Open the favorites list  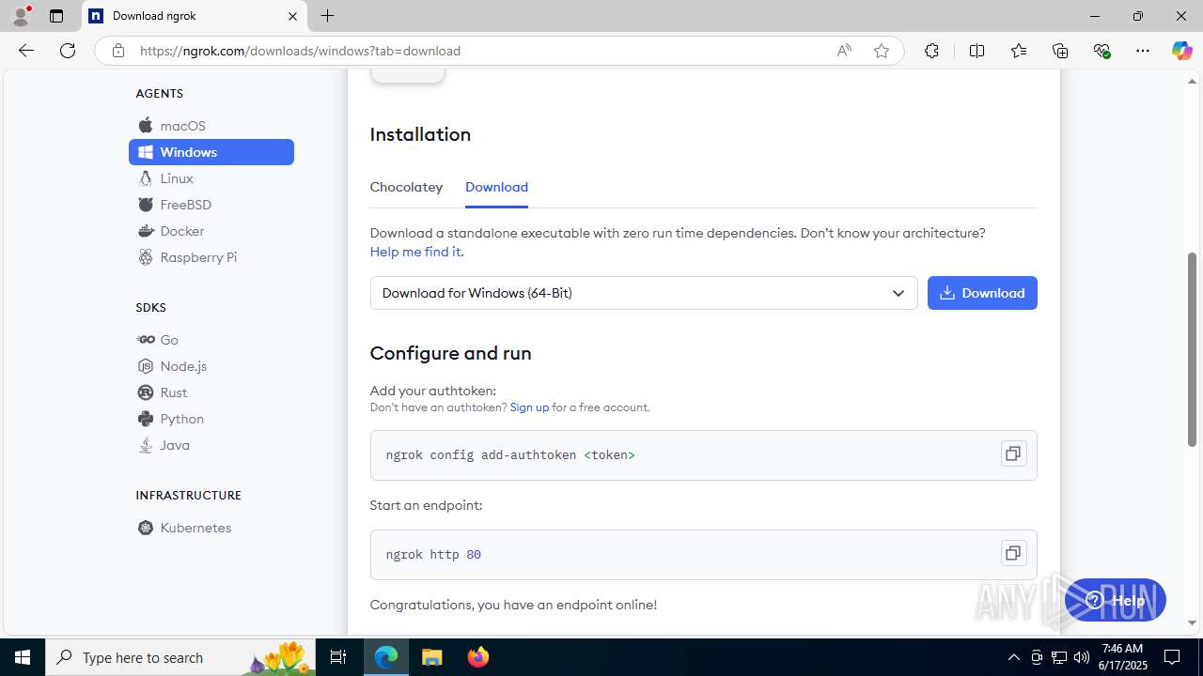point(1019,51)
